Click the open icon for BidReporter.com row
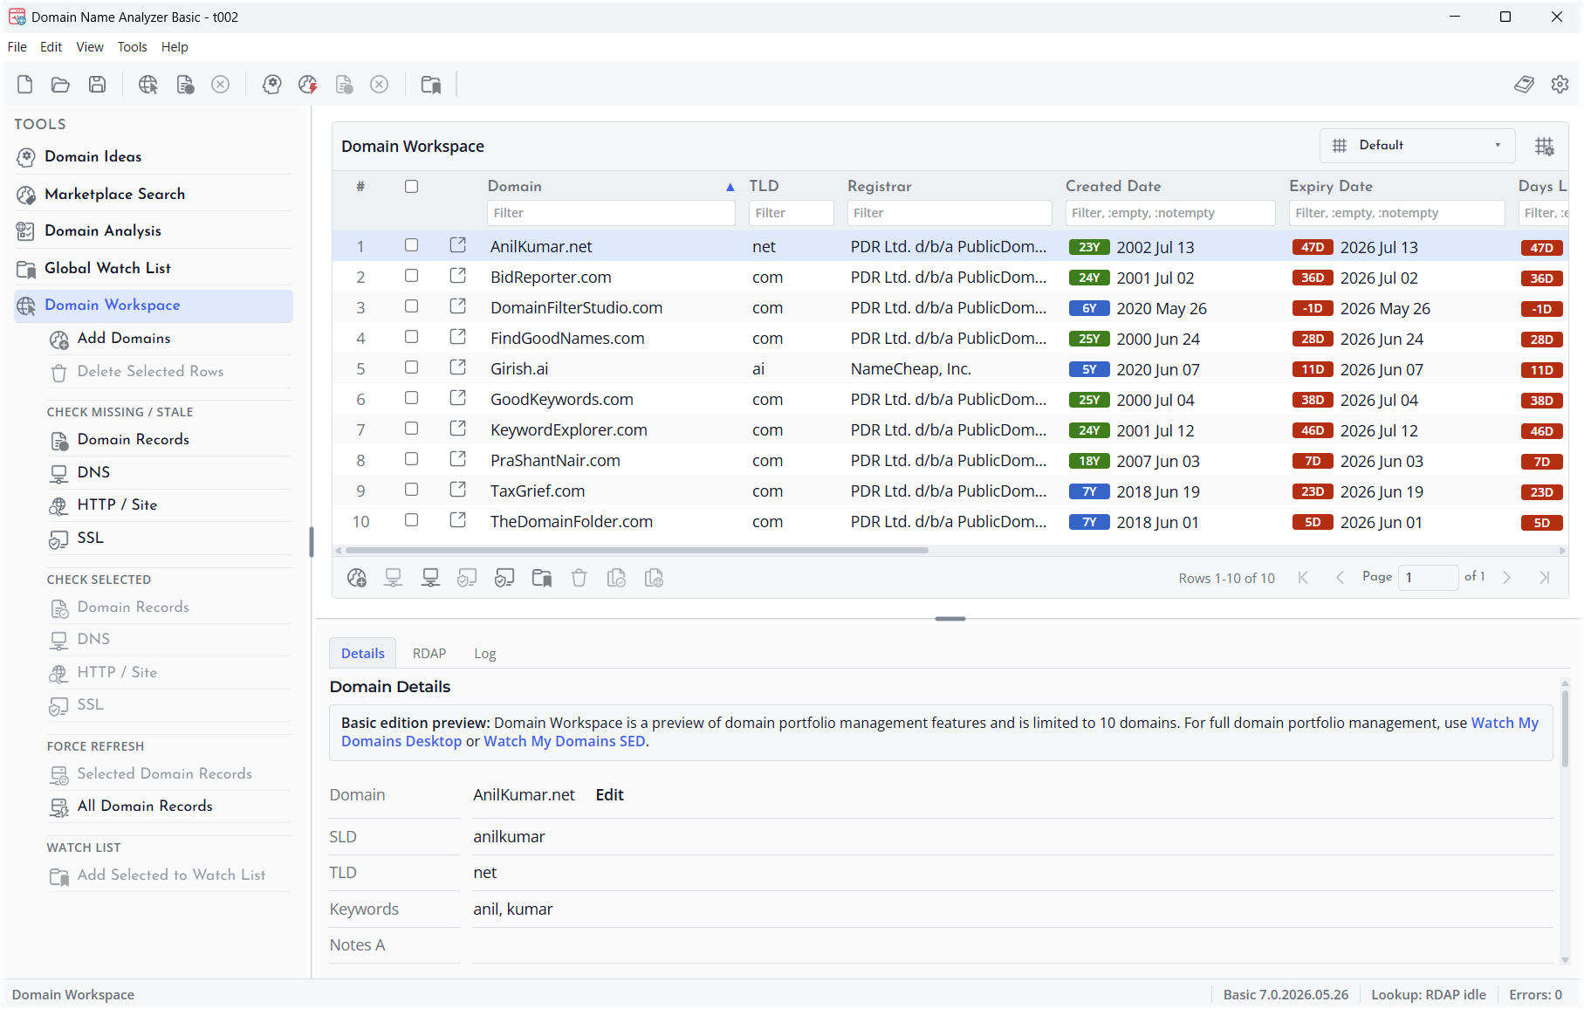Viewport: 1584px width, 1009px height. (x=458, y=276)
